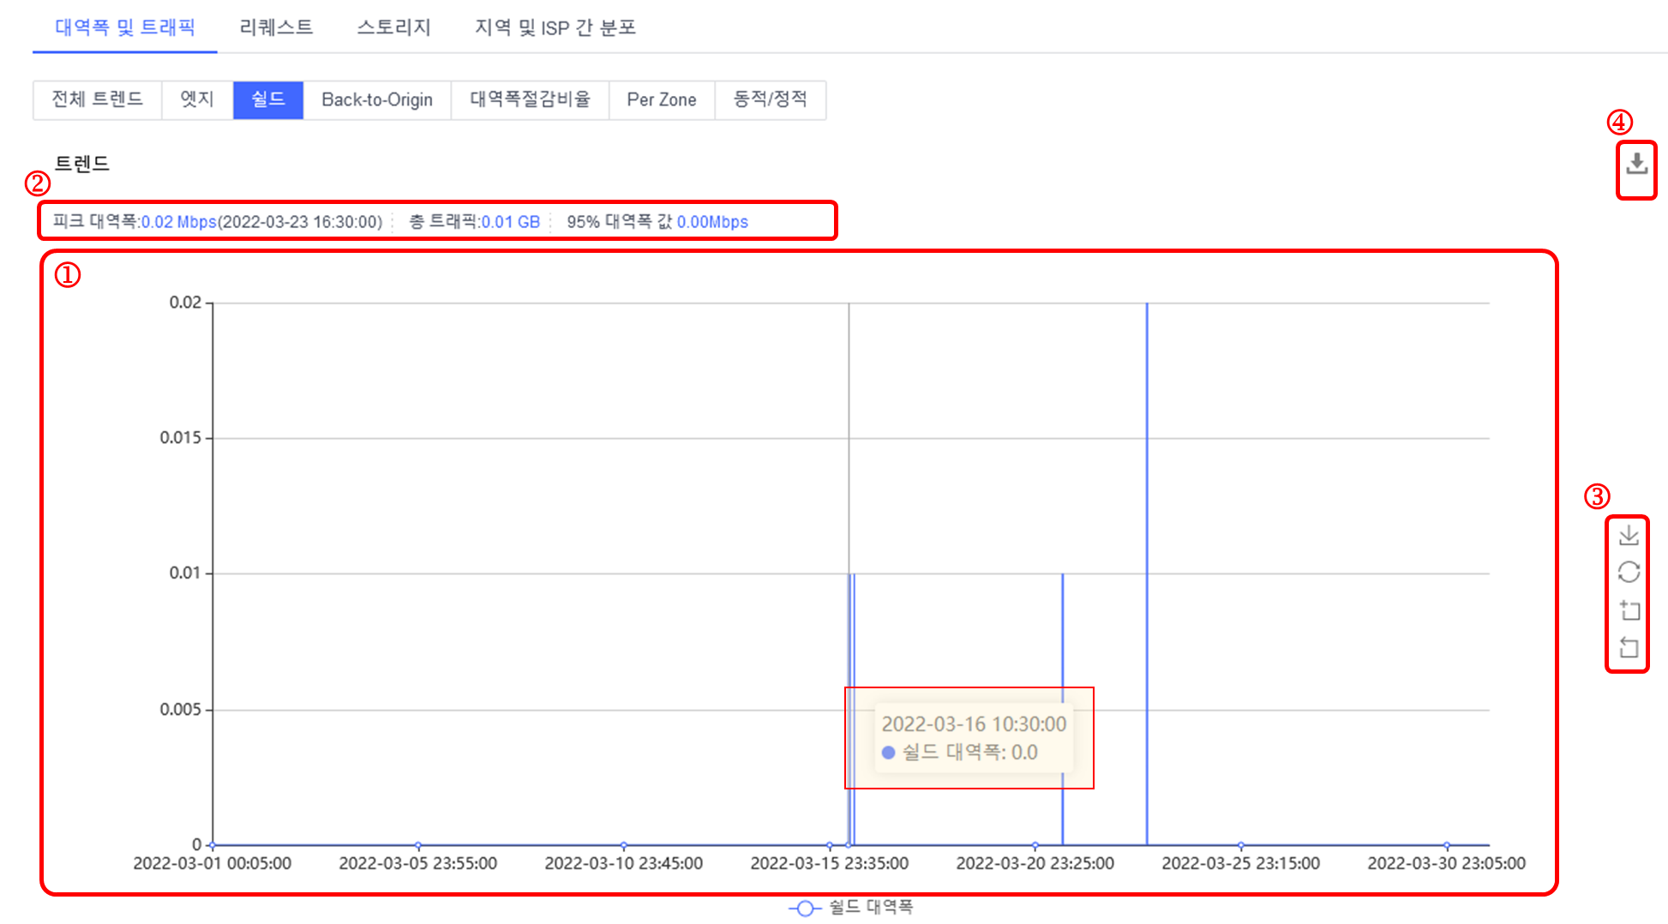Image resolution: width=1668 pixels, height=924 pixels.
Task: Select the 엣지 view button
Action: coord(196,99)
